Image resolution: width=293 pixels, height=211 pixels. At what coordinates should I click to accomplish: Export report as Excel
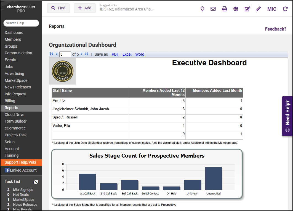[127, 54]
